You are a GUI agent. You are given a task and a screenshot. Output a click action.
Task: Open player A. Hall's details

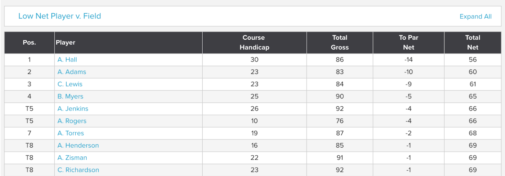tap(67, 60)
